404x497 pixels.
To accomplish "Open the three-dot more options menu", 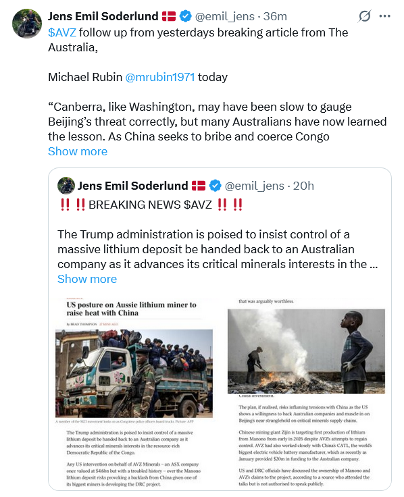I will pos(384,16).
